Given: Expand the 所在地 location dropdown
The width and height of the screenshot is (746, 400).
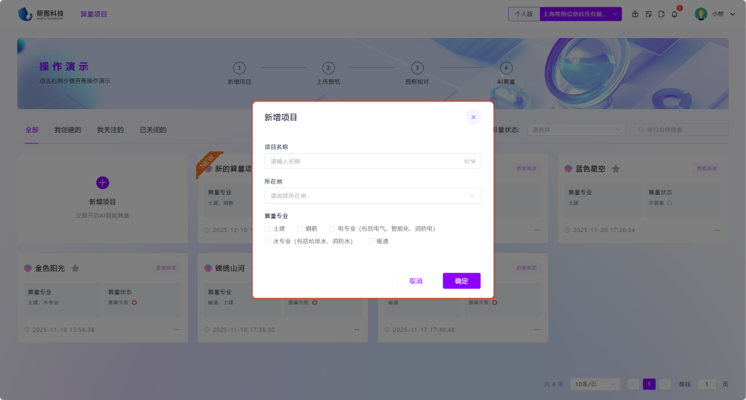Looking at the screenshot, I should [373, 196].
